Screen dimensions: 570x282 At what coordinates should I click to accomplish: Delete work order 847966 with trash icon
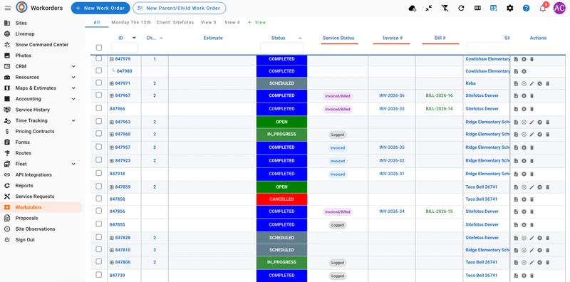(532, 109)
